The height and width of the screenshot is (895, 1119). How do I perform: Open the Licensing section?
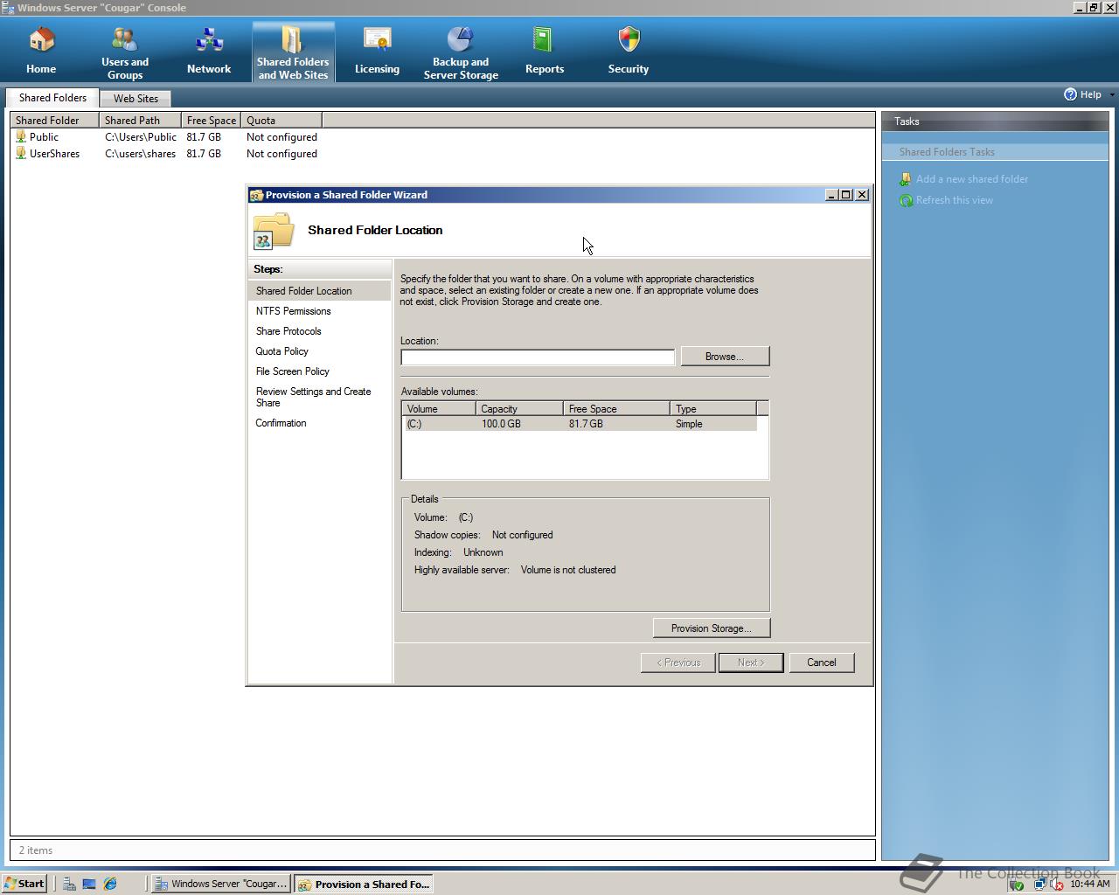[x=377, y=51]
